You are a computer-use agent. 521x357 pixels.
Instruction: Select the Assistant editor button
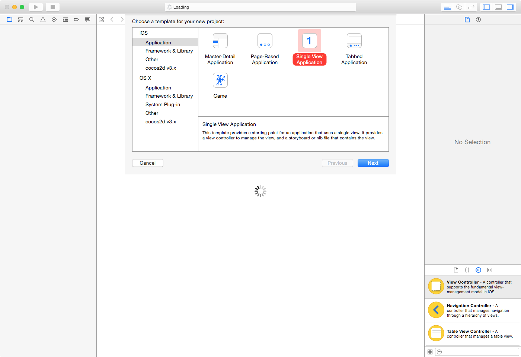point(459,7)
